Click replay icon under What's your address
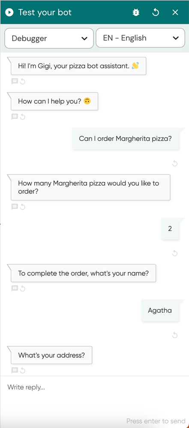The height and width of the screenshot is (428, 189). [x=23, y=371]
